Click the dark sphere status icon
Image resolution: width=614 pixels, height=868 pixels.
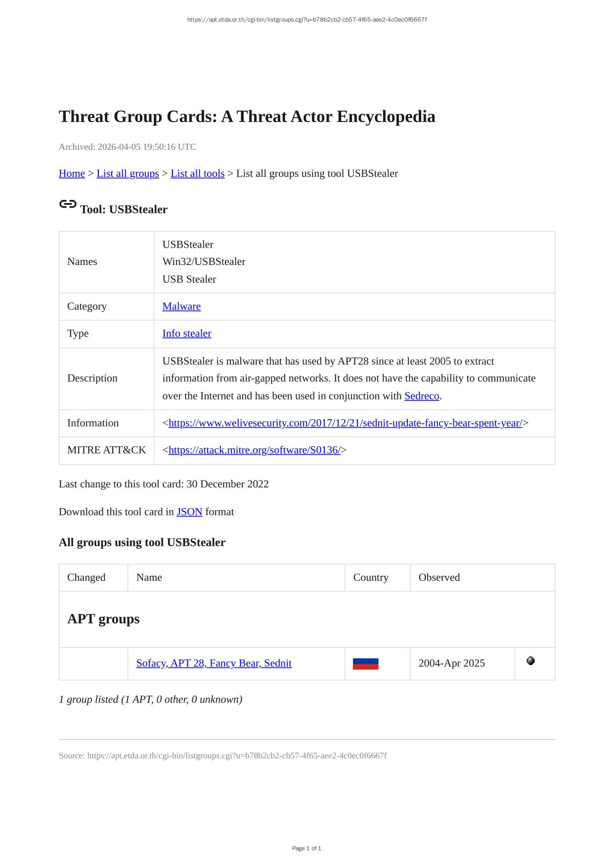[x=530, y=661]
